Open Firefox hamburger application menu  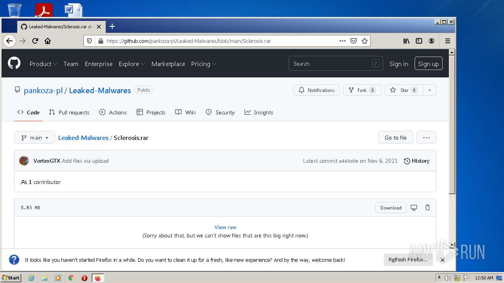point(448,41)
